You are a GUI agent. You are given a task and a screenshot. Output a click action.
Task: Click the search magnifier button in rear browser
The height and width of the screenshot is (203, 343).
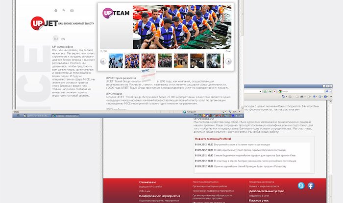[x=327, y=91]
